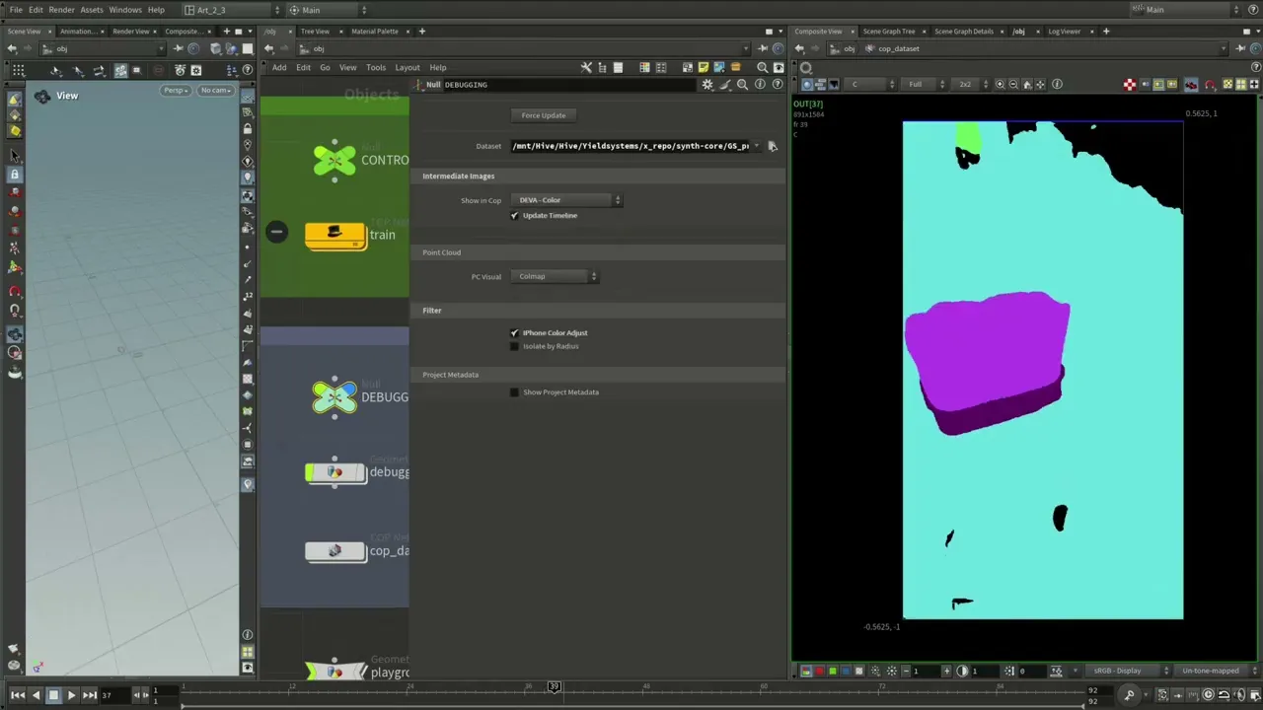Open the Full resolution dropdown
Screen dimensions: 1263x710
point(925,85)
